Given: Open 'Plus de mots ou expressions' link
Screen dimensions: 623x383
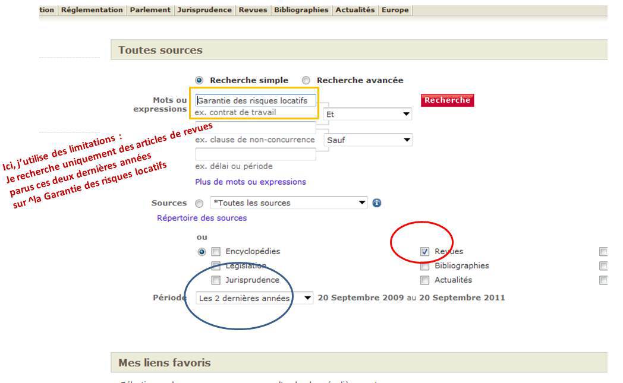Looking at the screenshot, I should click(250, 182).
